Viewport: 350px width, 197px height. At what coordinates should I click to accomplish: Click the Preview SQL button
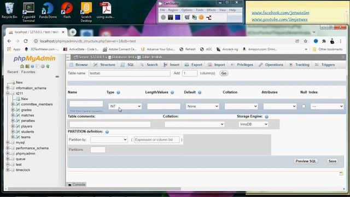tap(306, 161)
